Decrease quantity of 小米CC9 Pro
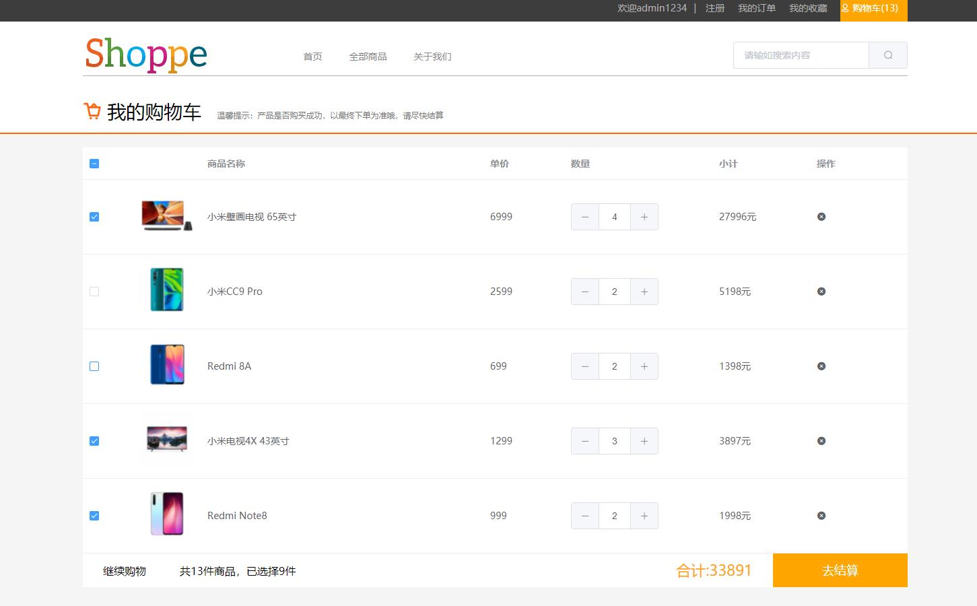 pyautogui.click(x=585, y=292)
